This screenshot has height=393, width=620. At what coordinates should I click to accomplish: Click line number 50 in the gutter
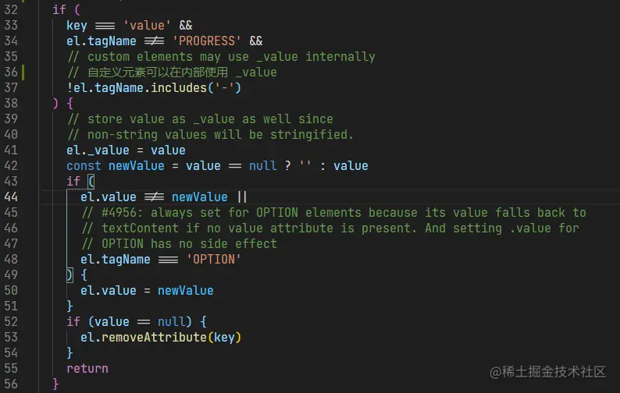(x=11, y=290)
